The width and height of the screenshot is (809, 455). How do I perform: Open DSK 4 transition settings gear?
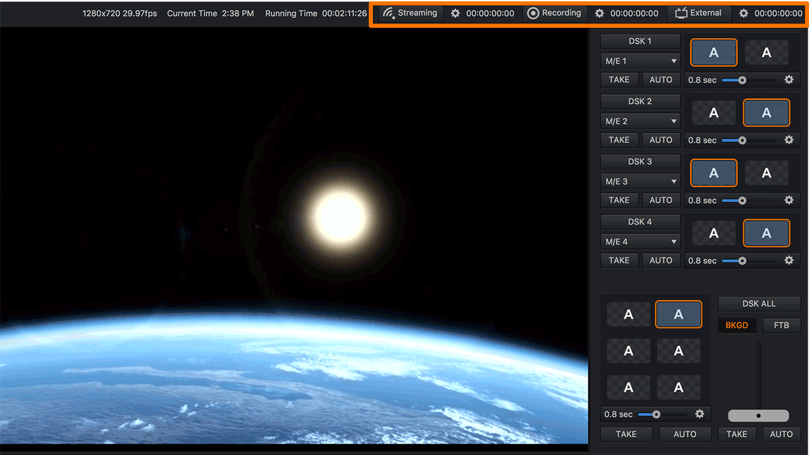(x=789, y=260)
